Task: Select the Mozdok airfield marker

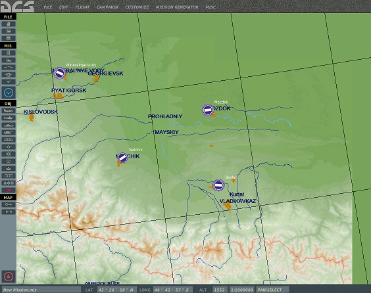Action: (x=208, y=110)
